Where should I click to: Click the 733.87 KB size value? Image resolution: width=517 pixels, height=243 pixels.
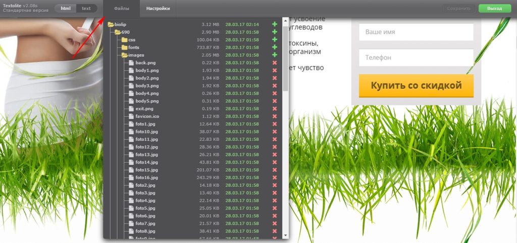tap(208, 47)
